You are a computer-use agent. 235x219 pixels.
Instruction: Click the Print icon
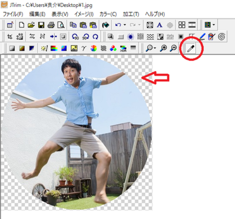tap(51, 25)
